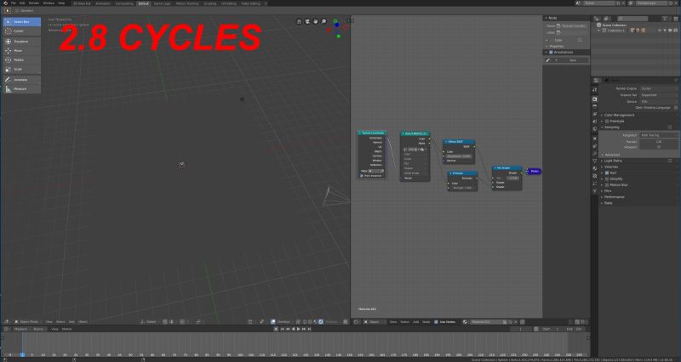This screenshot has width=681, height=362.
Task: Select the Select Box tool
Action: click(x=22, y=22)
